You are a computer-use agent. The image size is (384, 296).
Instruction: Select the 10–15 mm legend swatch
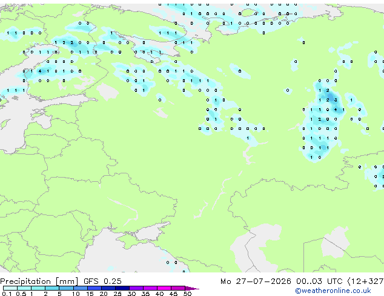(x=80, y=288)
